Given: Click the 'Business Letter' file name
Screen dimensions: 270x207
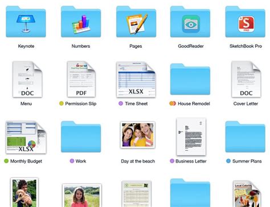Looking at the screenshot, I should 191,161.
